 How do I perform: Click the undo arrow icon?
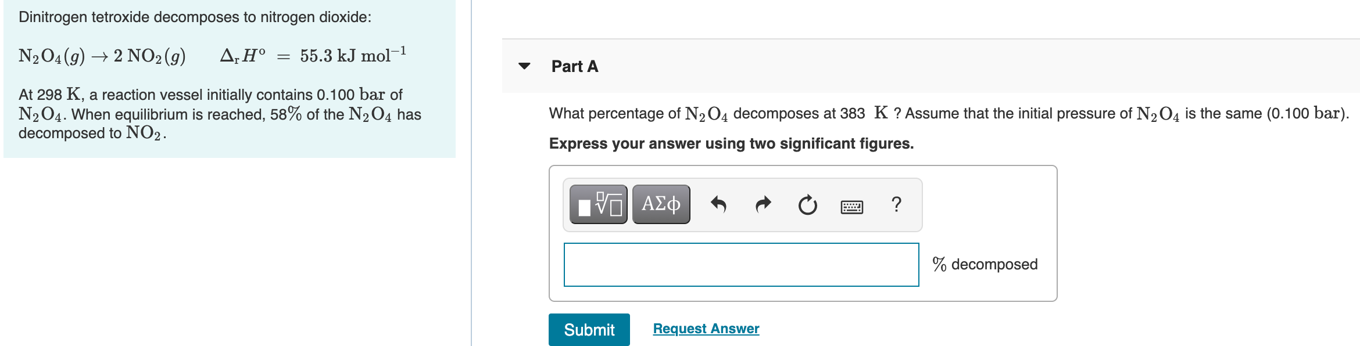coord(718,204)
